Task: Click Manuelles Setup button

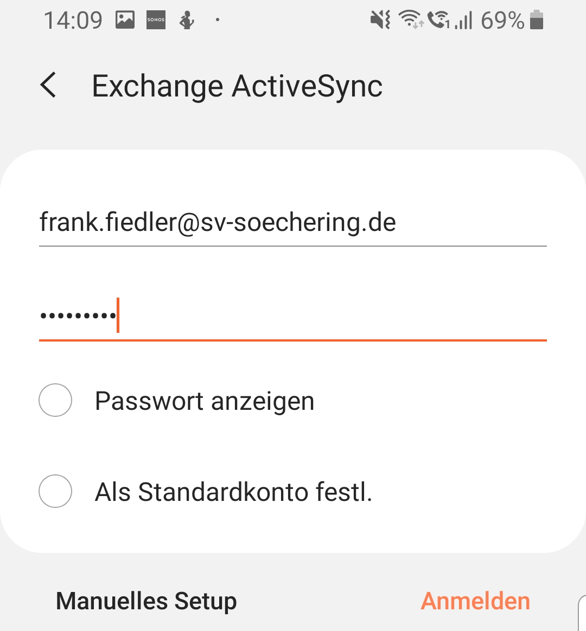Action: (x=146, y=601)
